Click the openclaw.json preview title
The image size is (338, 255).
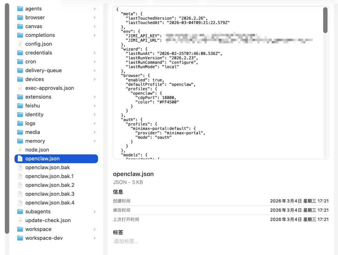pyautogui.click(x=133, y=174)
